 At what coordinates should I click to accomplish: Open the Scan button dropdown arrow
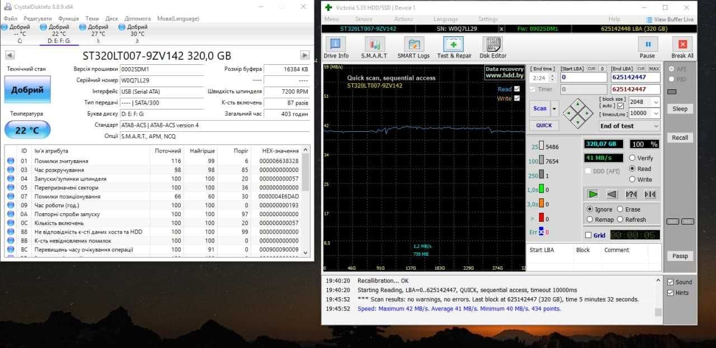554,108
